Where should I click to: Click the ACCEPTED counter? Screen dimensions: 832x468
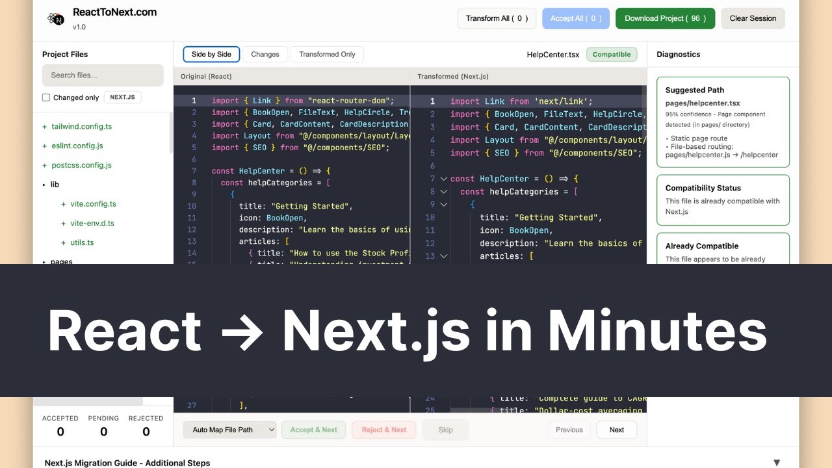pos(60,426)
